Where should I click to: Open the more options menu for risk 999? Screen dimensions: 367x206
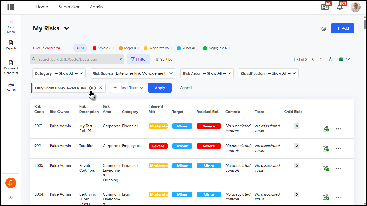(338, 149)
